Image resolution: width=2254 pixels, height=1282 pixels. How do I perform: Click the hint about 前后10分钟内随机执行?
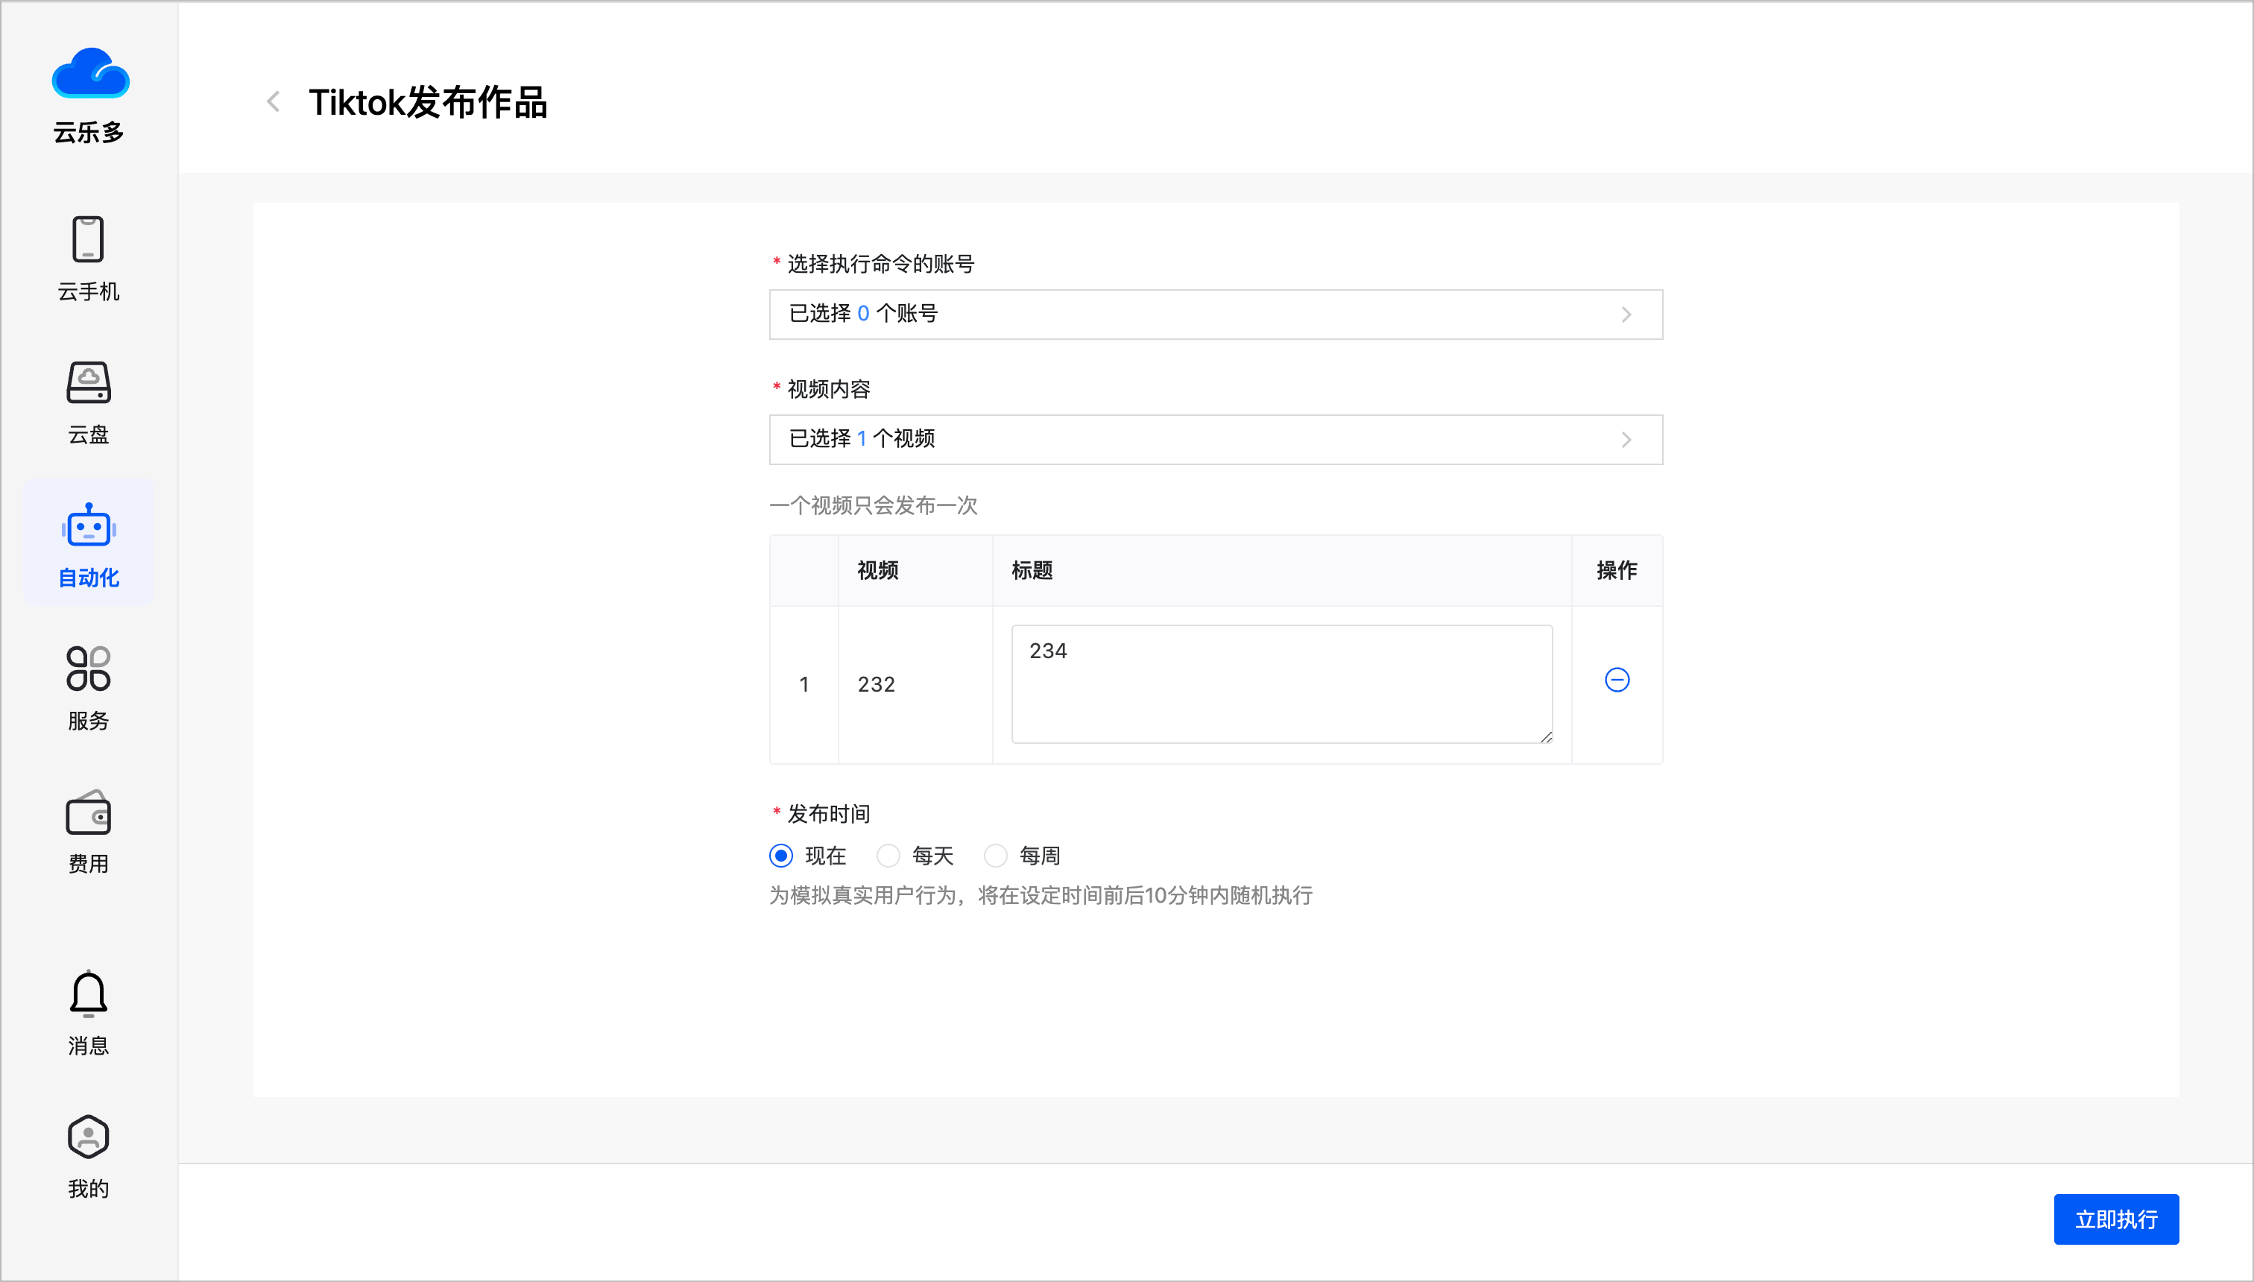1041,895
